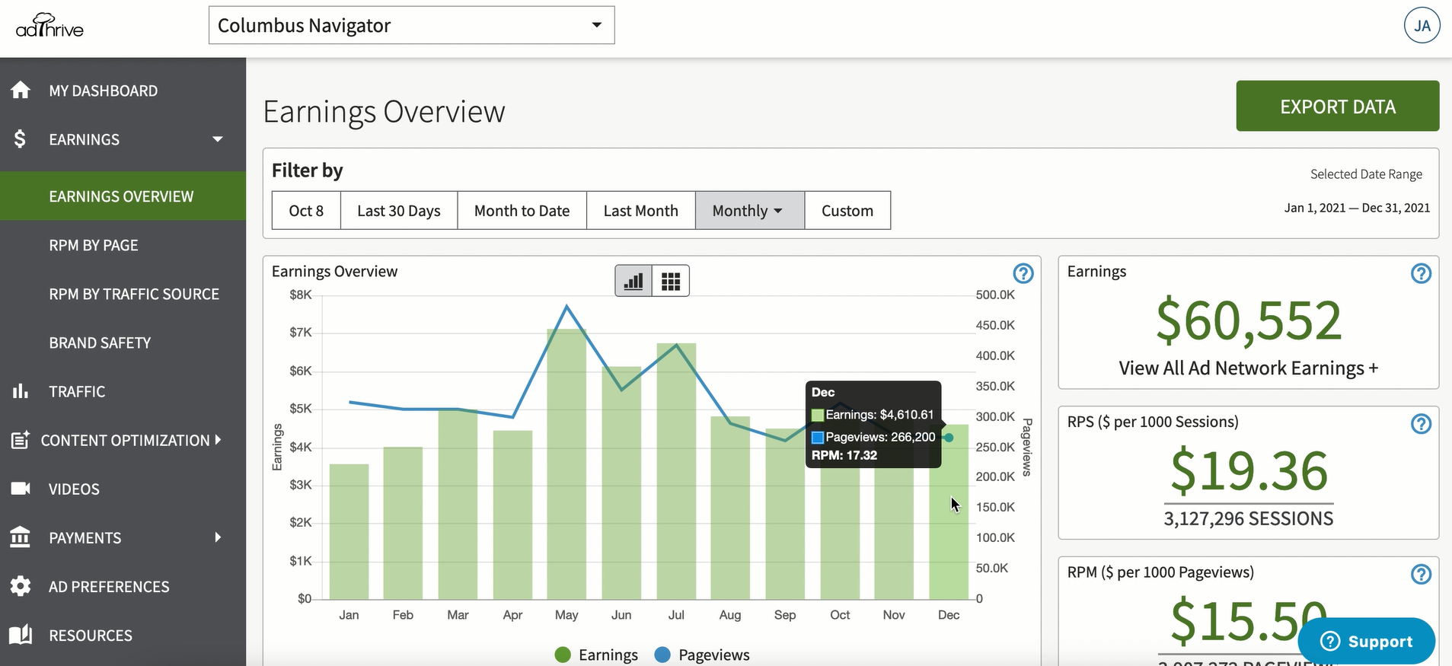
Task: Click the Dec pageviews data point
Action: pos(949,438)
